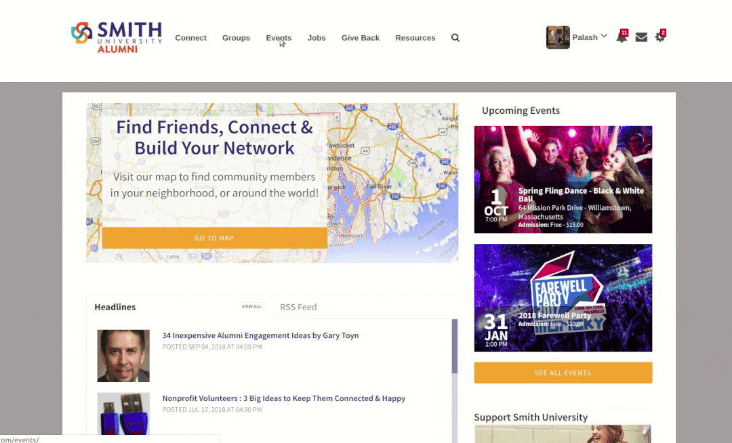The image size is (732, 443).
Task: Click VIEW ALL next to Headlines
Action: [251, 306]
